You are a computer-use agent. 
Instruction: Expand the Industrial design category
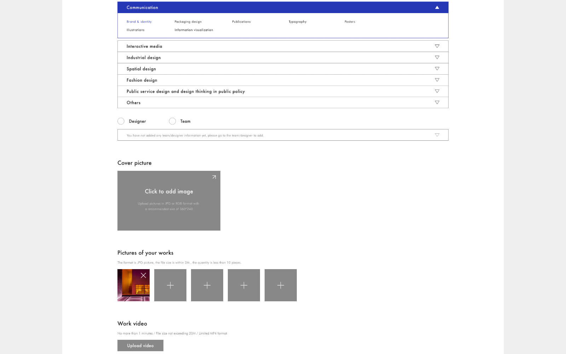(x=437, y=58)
